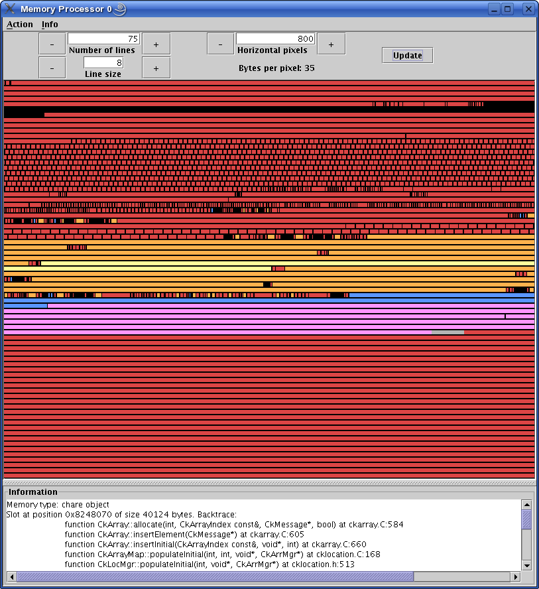Select the CkArrayMap::populateInitial backtrace line
Image resolution: width=539 pixels, height=589 pixels.
pos(222,555)
